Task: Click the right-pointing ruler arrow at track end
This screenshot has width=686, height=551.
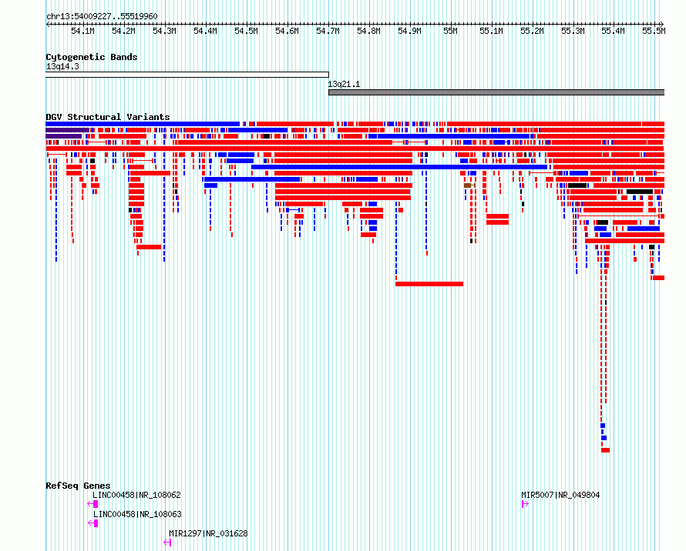Action: [x=662, y=25]
